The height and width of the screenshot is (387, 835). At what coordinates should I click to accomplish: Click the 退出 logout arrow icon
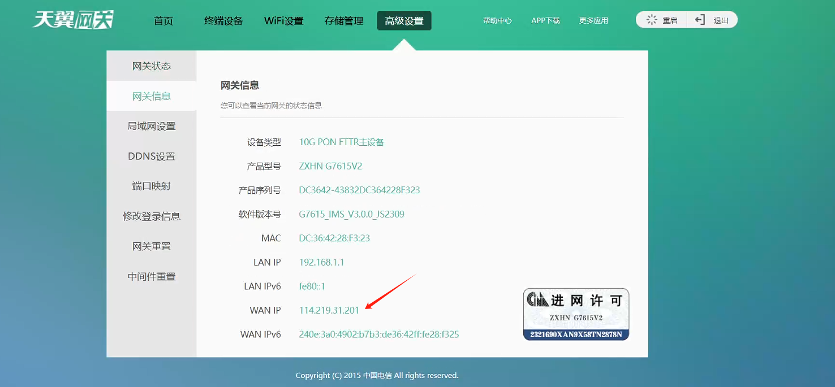point(700,20)
